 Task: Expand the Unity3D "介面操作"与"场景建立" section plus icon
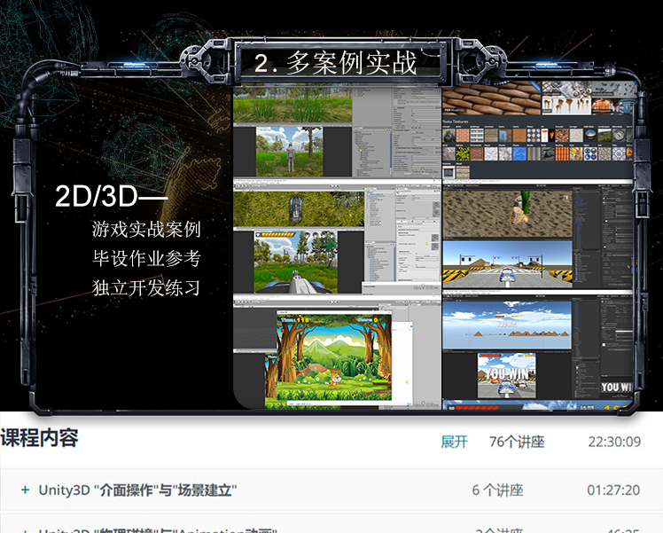(26, 490)
